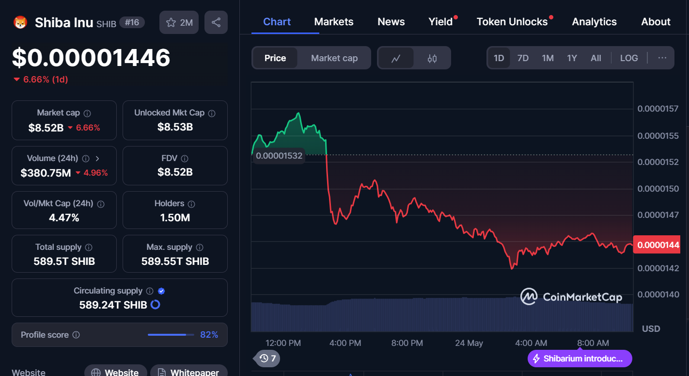Switch to line chart view icon
689x376 pixels.
pyautogui.click(x=396, y=58)
